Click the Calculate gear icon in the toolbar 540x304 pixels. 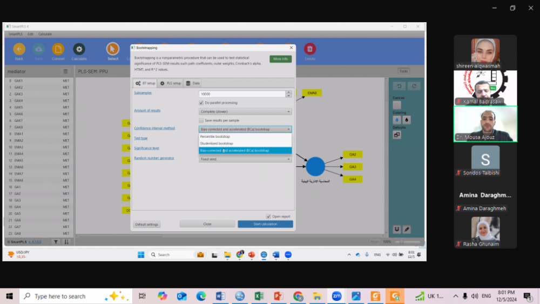tap(79, 49)
